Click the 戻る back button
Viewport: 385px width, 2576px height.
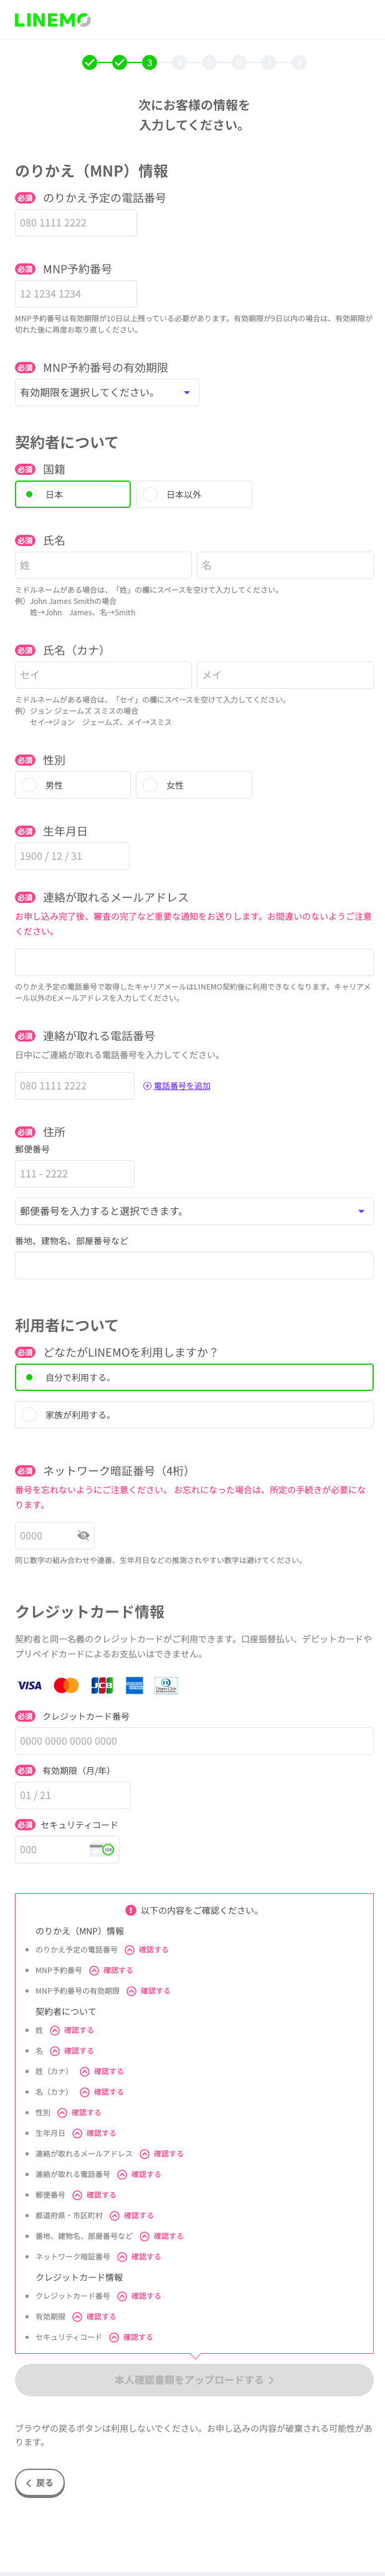[40, 2482]
